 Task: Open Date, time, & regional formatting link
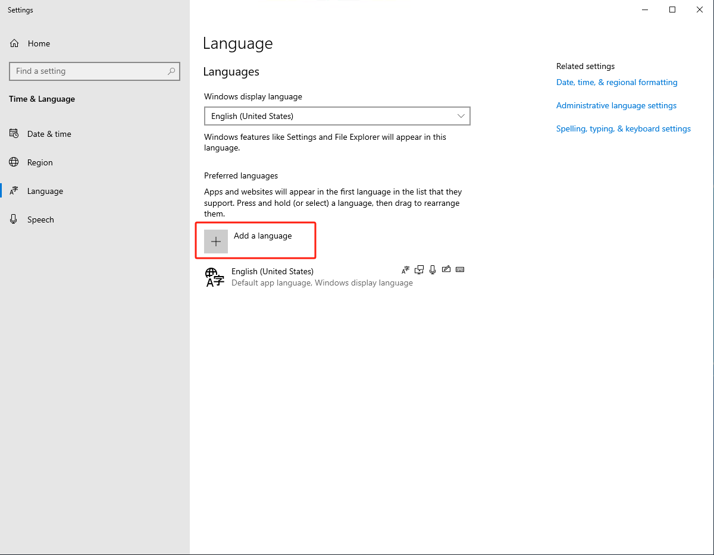616,82
